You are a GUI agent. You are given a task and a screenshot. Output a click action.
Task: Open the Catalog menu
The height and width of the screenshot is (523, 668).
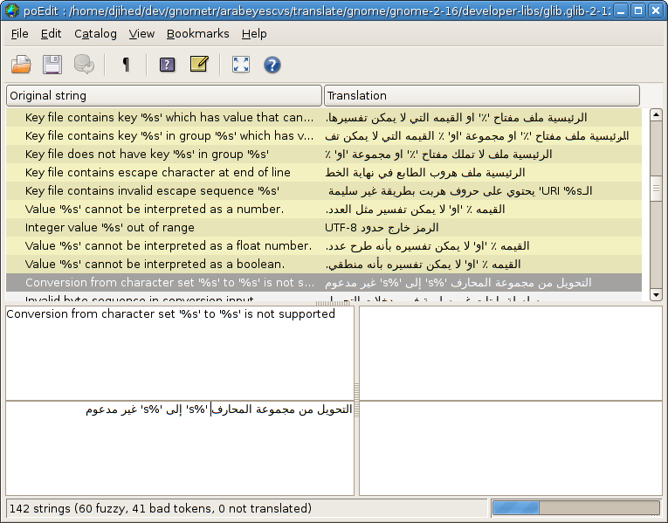click(x=95, y=33)
